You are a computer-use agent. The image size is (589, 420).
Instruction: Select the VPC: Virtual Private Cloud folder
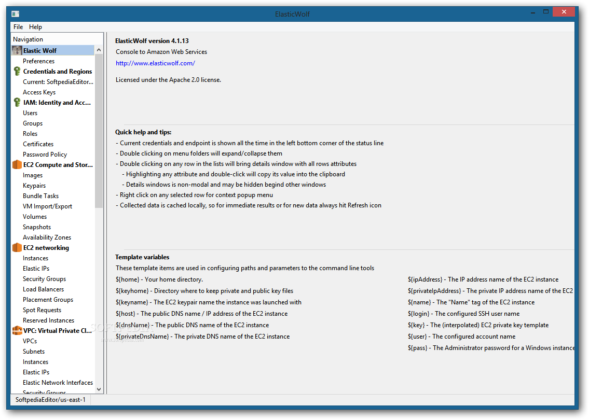pyautogui.click(x=58, y=331)
